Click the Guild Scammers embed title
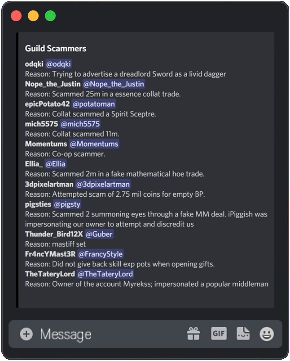The image size is (290, 361). coord(56,48)
